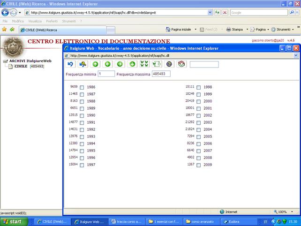301x226 pixels.
Task: Switch to CIVILE (IWeb) taskbar button
Action: [x=52, y=222]
